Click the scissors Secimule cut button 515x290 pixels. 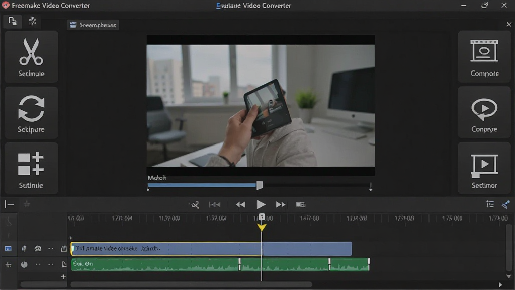pyautogui.click(x=31, y=56)
